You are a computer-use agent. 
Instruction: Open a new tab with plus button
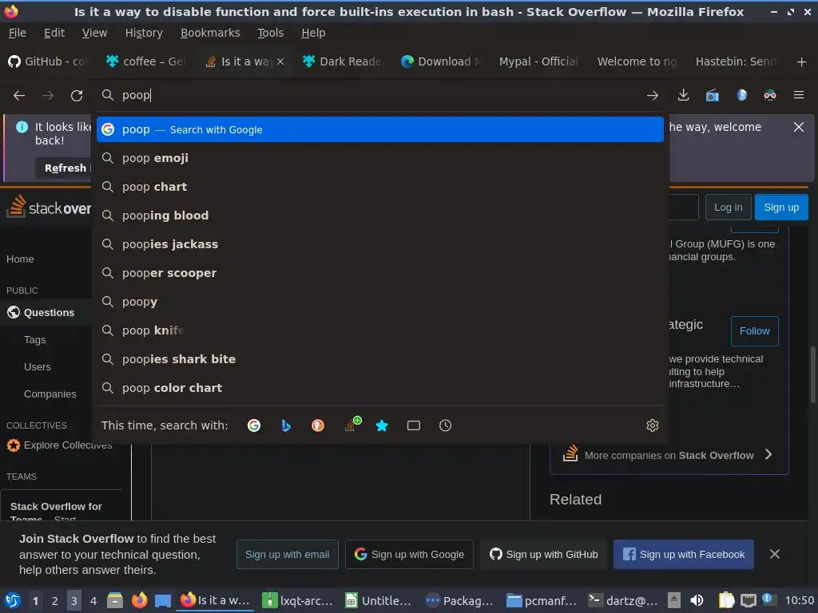(x=801, y=62)
